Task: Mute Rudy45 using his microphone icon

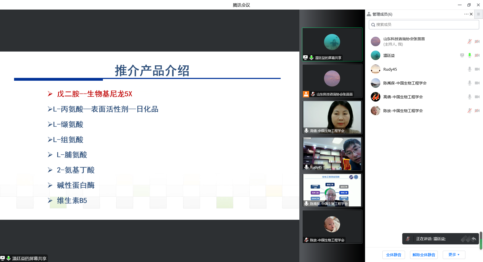Action: click(469, 69)
